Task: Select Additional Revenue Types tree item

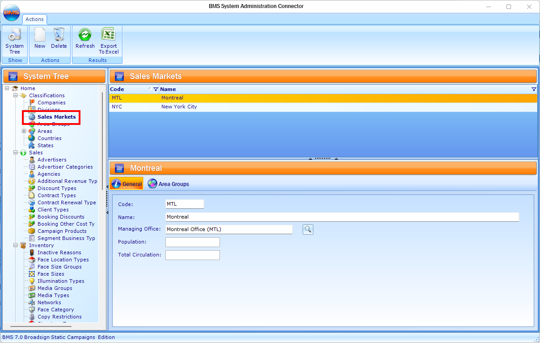Action: (x=67, y=181)
